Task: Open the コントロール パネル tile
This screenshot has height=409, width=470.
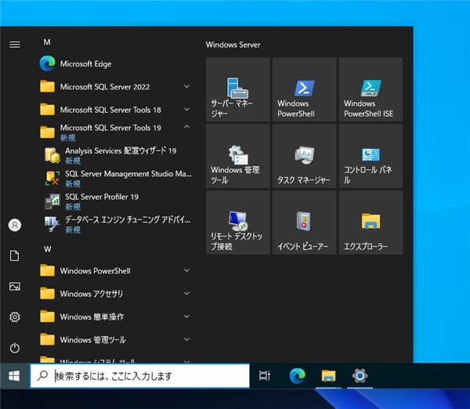Action: 371,156
